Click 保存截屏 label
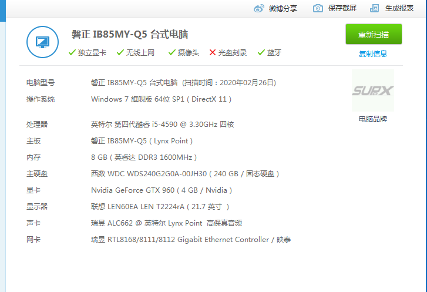 click(x=342, y=8)
